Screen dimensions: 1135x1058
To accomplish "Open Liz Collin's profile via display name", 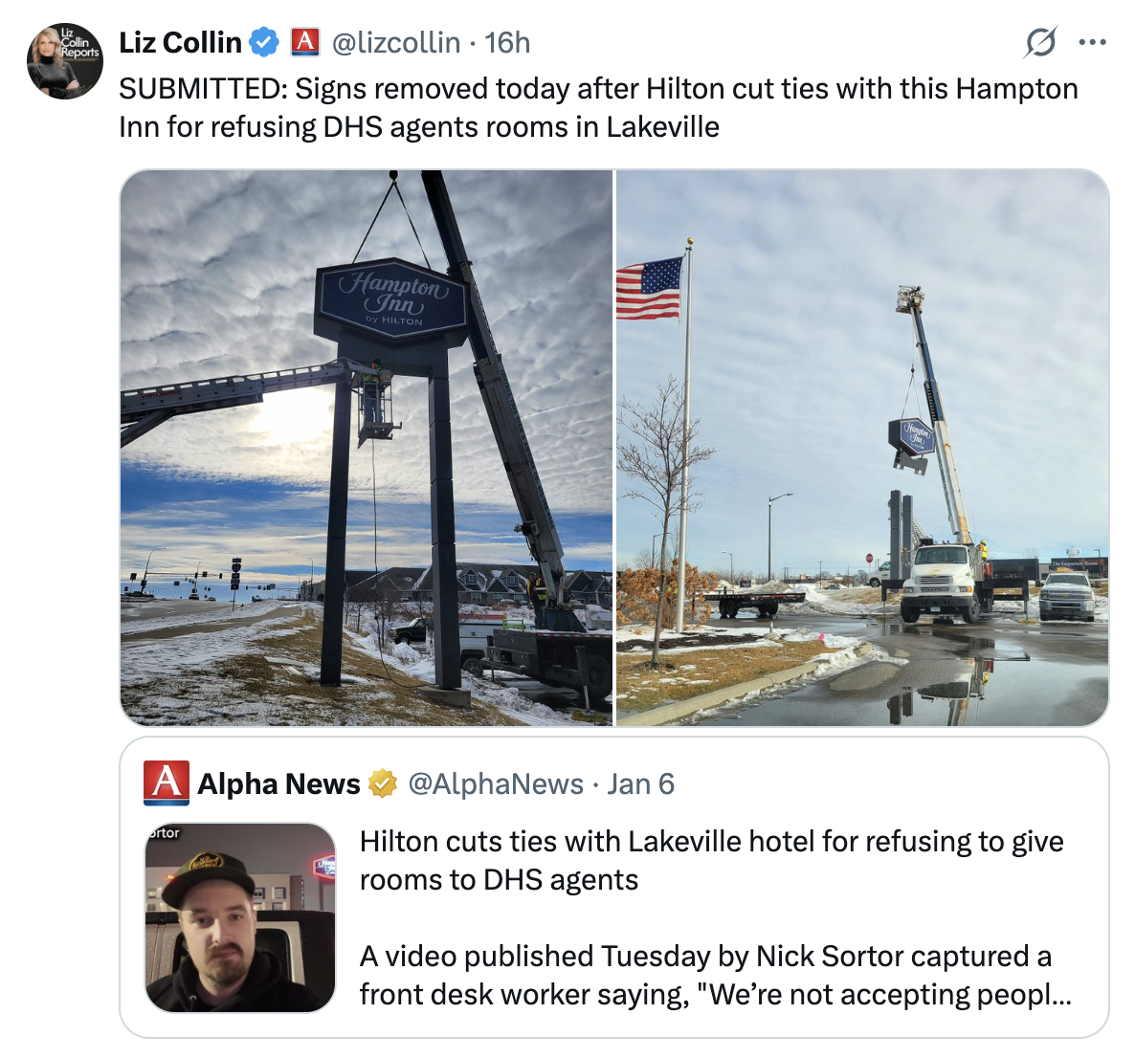I will tap(180, 42).
